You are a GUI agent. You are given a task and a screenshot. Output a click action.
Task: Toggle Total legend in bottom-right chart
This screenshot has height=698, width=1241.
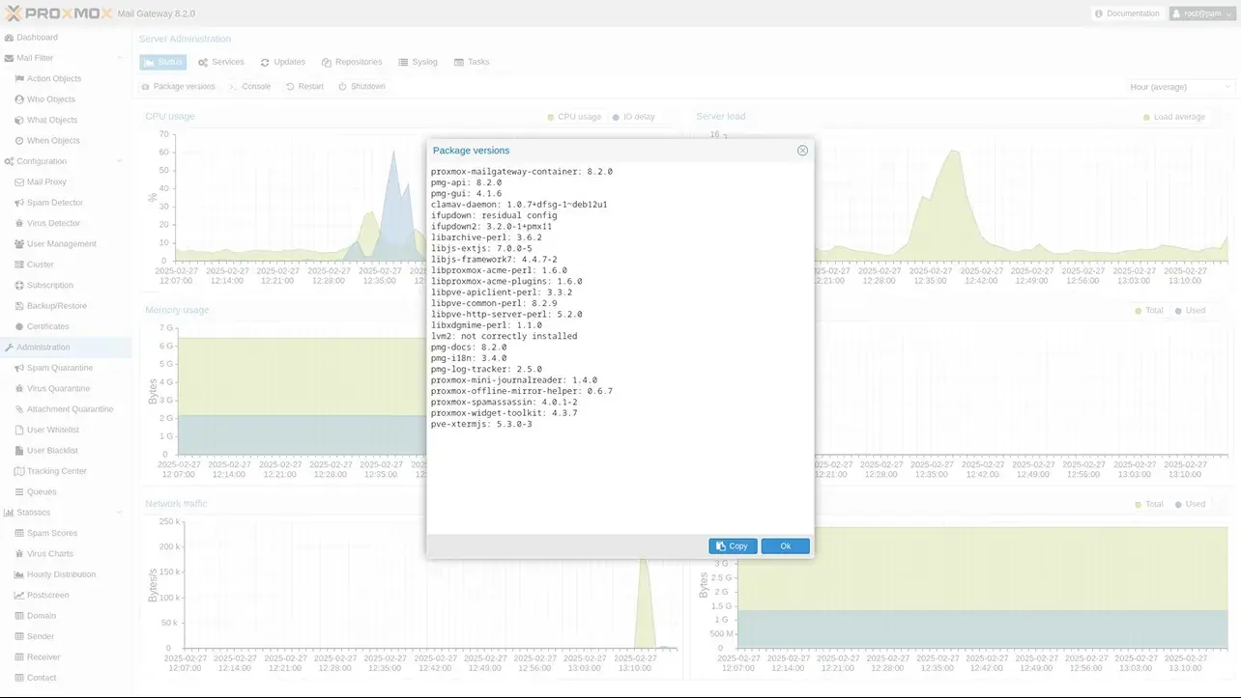tap(1148, 504)
